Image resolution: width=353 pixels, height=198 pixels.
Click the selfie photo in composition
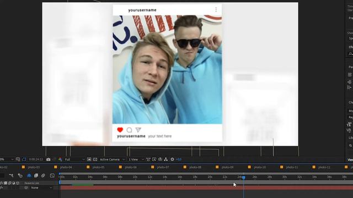(x=167, y=69)
